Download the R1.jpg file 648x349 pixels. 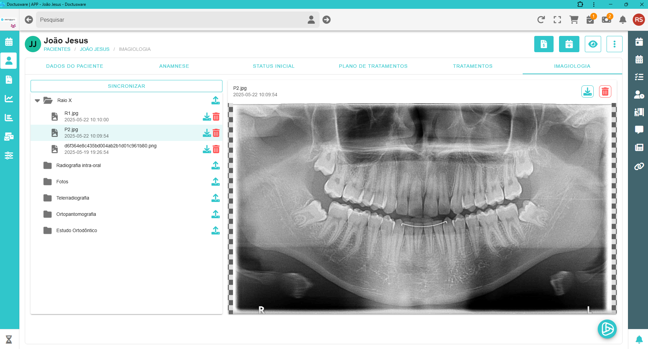coord(206,117)
